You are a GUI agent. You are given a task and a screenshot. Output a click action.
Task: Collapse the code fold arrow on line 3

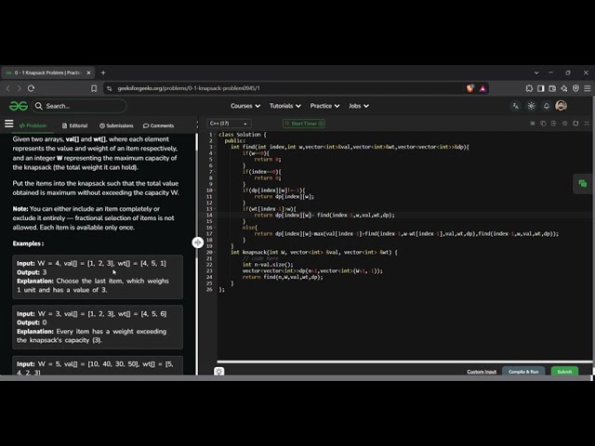[215, 147]
